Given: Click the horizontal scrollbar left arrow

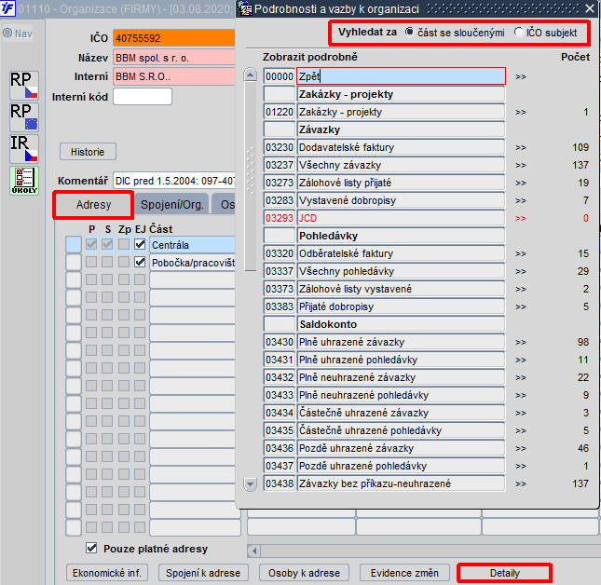Looking at the screenshot, I should click(253, 551).
